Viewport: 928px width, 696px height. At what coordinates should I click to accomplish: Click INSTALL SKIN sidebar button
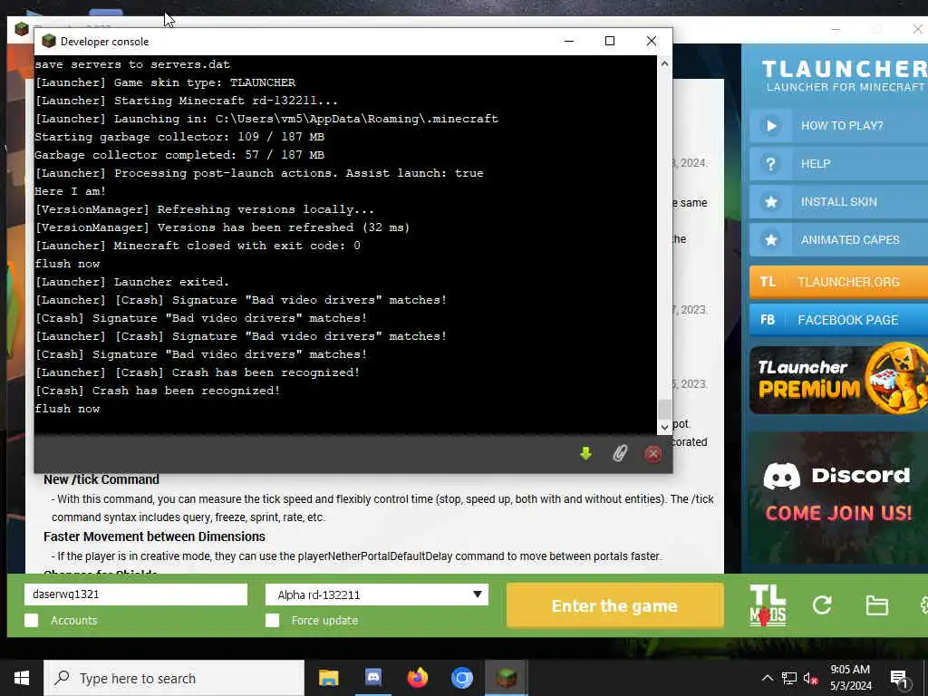tap(838, 202)
